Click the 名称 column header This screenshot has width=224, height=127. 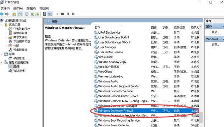click(x=97, y=27)
